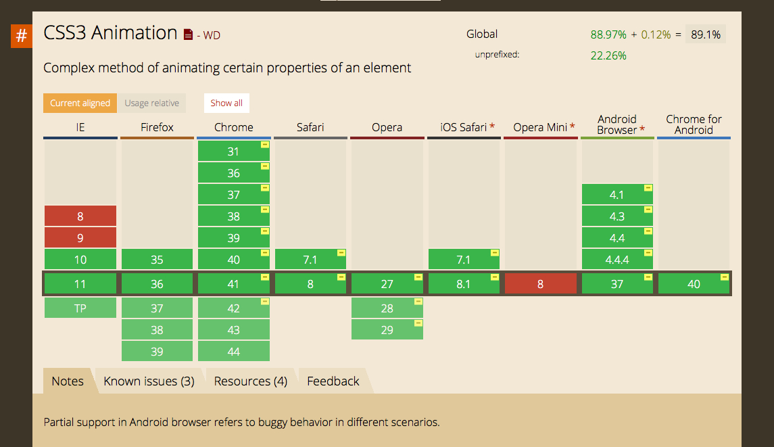The width and height of the screenshot is (774, 447).
Task: Click the yellow note marker on Chrome 41
Action: coord(264,277)
